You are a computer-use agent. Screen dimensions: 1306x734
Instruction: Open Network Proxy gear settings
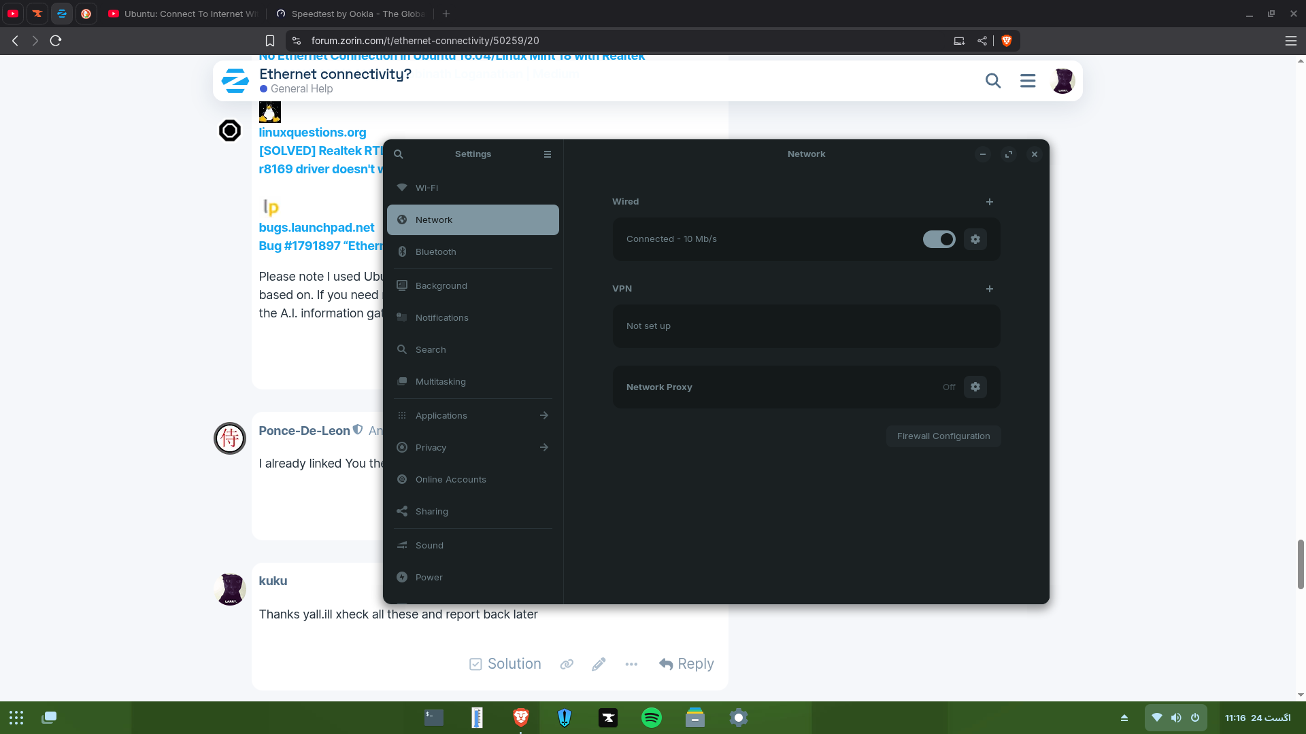975,387
